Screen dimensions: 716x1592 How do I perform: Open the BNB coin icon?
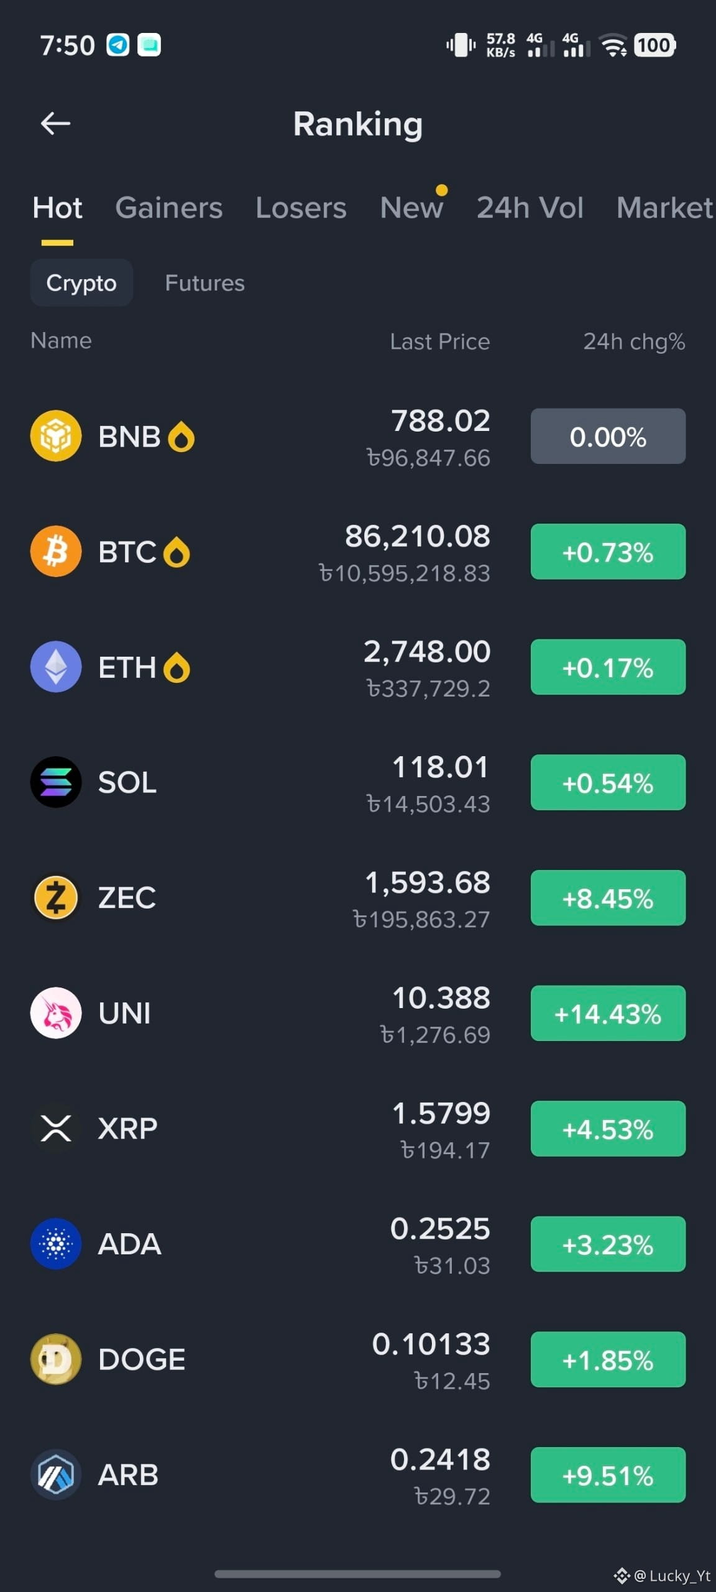tap(56, 436)
